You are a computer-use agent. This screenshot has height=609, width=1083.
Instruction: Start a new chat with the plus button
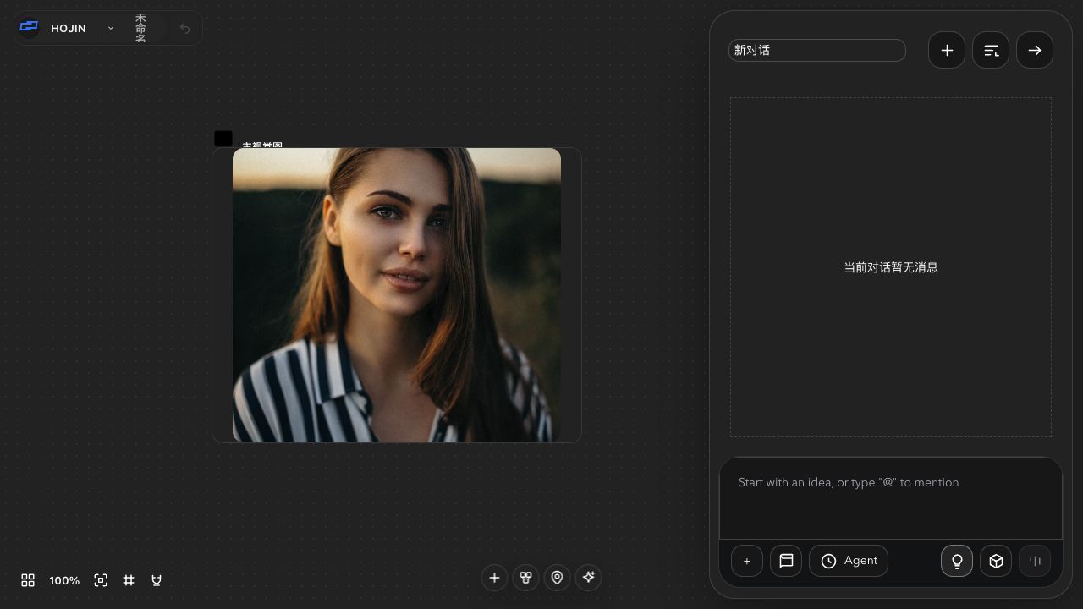click(x=947, y=50)
